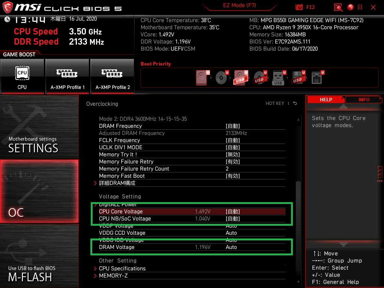Select the optical disc boot device
The image size is (384, 288).
click(222, 77)
